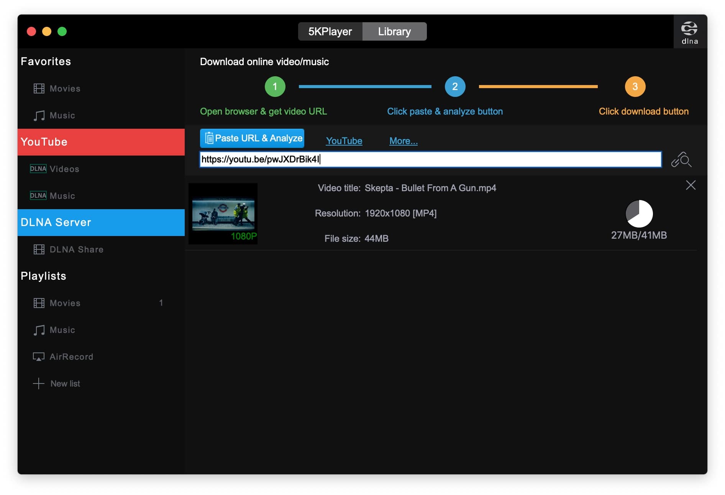Click the Playlists Music note icon
The image size is (725, 495).
click(x=39, y=330)
